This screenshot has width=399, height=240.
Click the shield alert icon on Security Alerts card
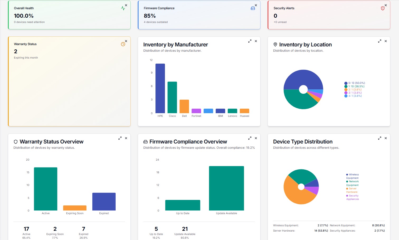(x=382, y=8)
